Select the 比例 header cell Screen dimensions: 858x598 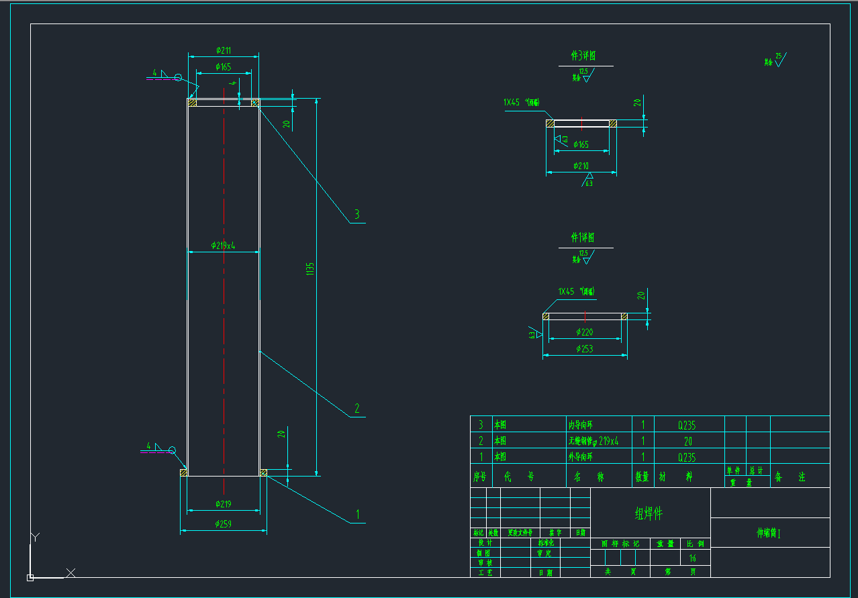tap(694, 543)
